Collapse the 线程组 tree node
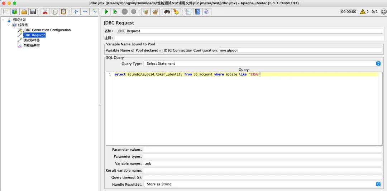387x191 pixels. pyautogui.click(x=9, y=25)
